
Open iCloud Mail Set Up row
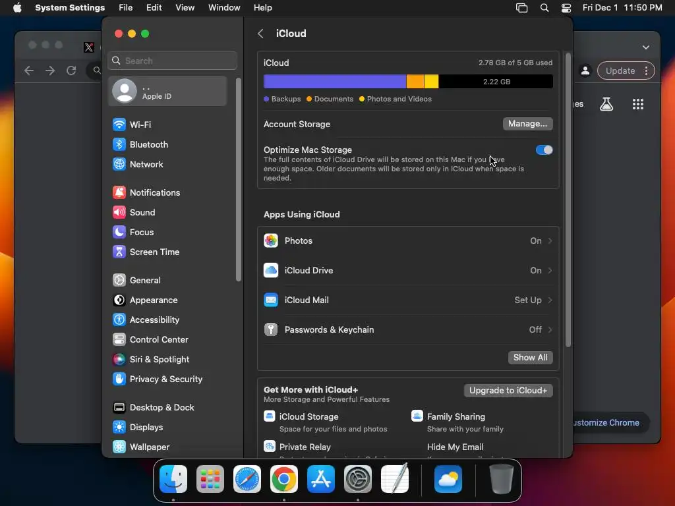408,300
